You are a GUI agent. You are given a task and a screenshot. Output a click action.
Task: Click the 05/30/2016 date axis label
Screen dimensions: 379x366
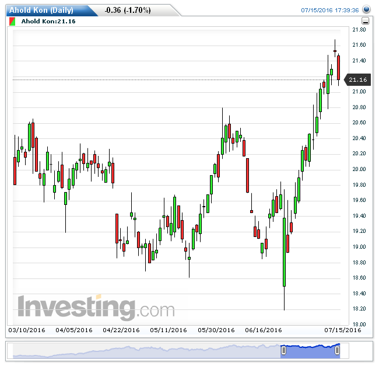[216, 330]
